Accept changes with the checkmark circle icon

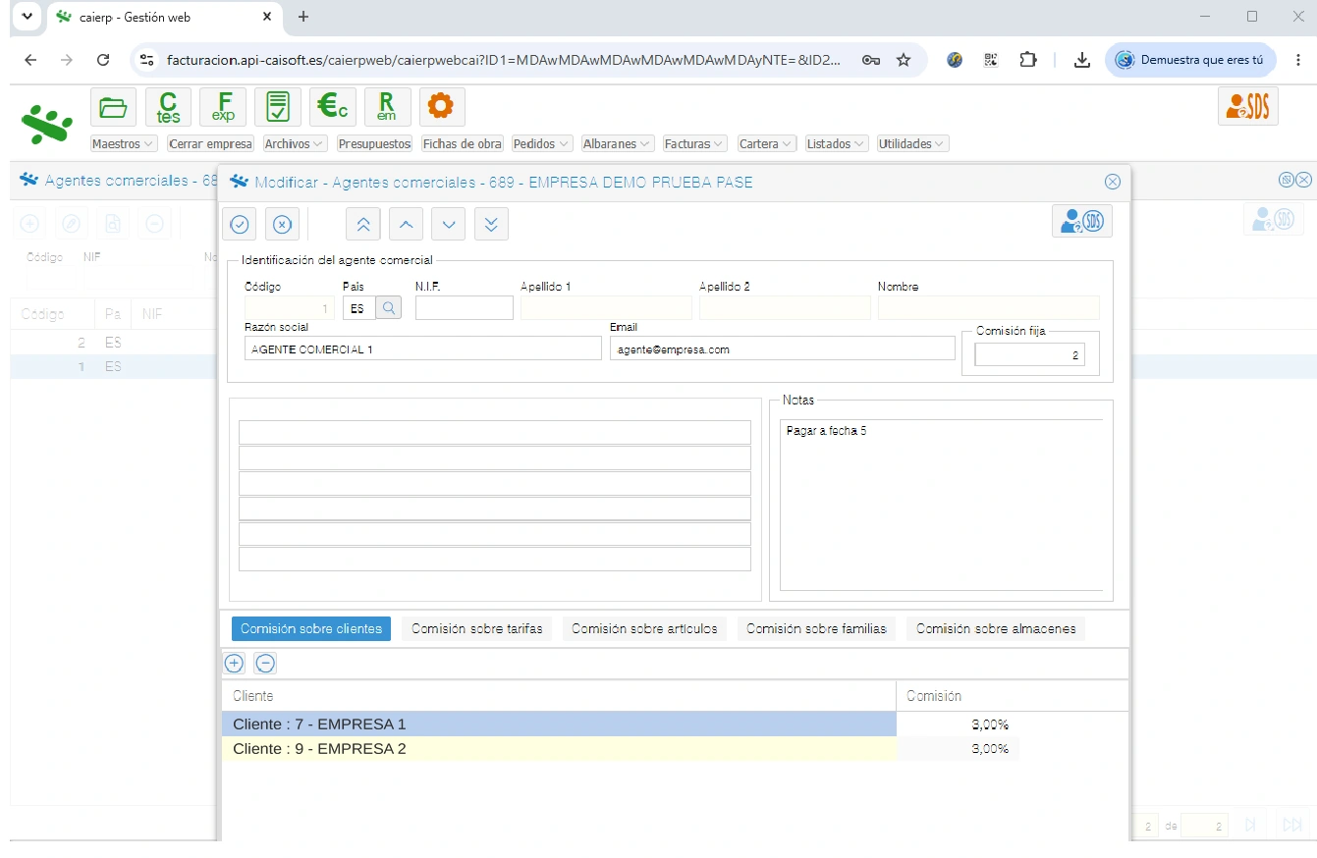pos(240,224)
